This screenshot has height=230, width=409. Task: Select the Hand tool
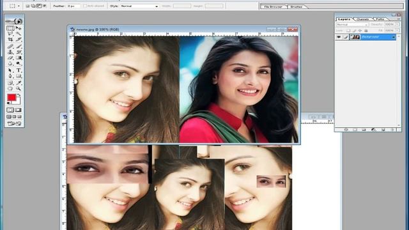tap(10, 89)
